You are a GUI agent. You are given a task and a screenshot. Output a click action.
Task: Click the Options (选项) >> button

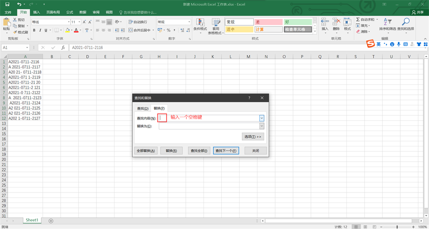(x=253, y=136)
